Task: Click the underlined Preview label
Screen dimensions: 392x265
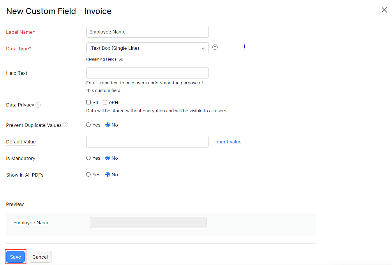Action: click(15, 204)
